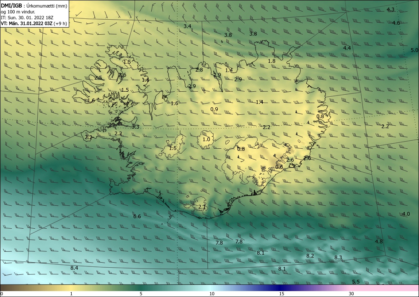Click the 'DMI/IGB : Úrkomumætti (mm)' title line
The width and height of the screenshot is (419, 297).
[34, 5]
